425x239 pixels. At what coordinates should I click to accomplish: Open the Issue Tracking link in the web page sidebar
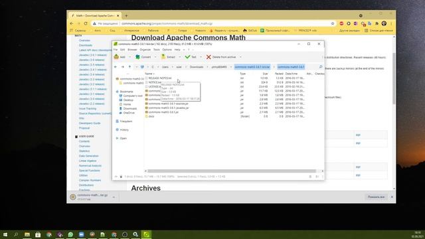pyautogui.click(x=88, y=109)
